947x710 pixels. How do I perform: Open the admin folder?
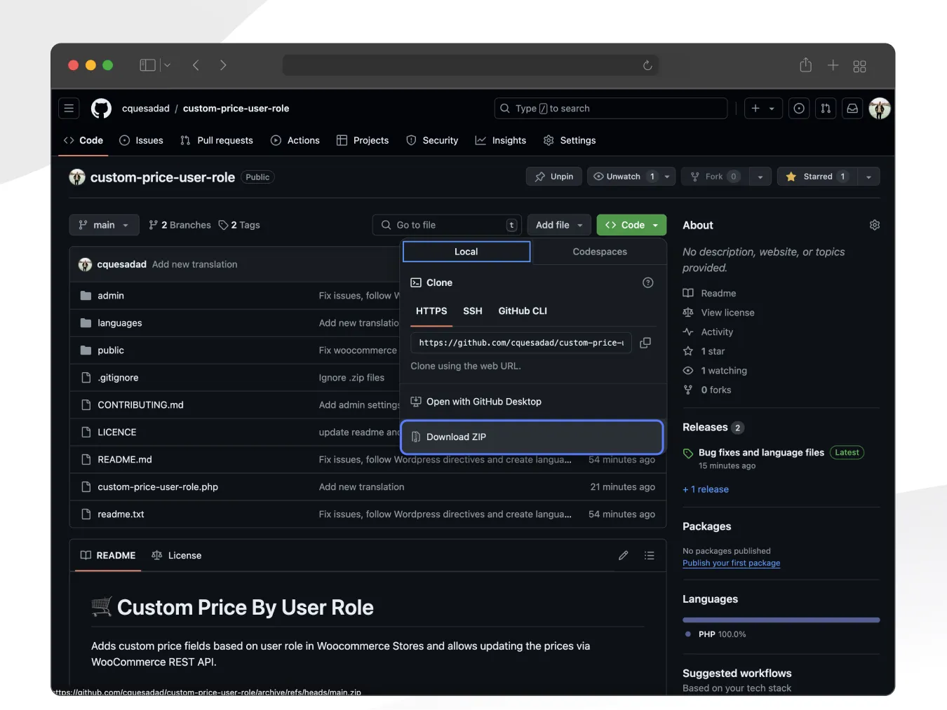pyautogui.click(x=111, y=296)
